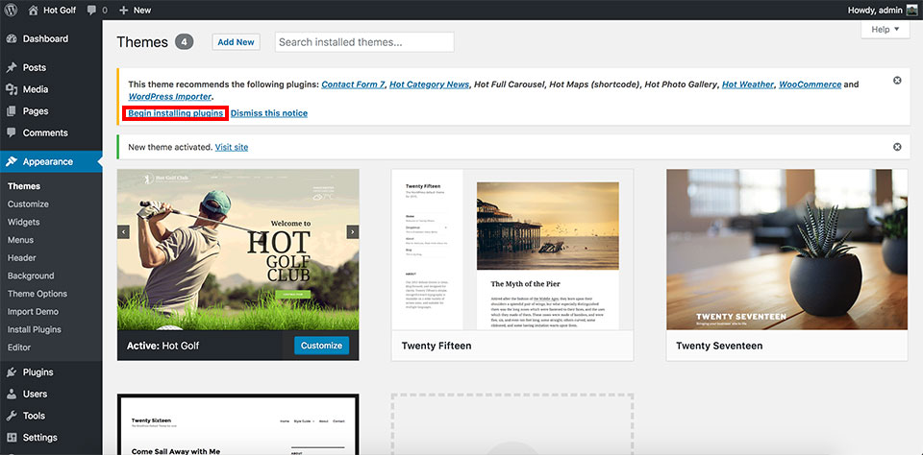Click the Settings icon in sidebar
Viewport: 923px width, 455px height.
[x=12, y=438]
